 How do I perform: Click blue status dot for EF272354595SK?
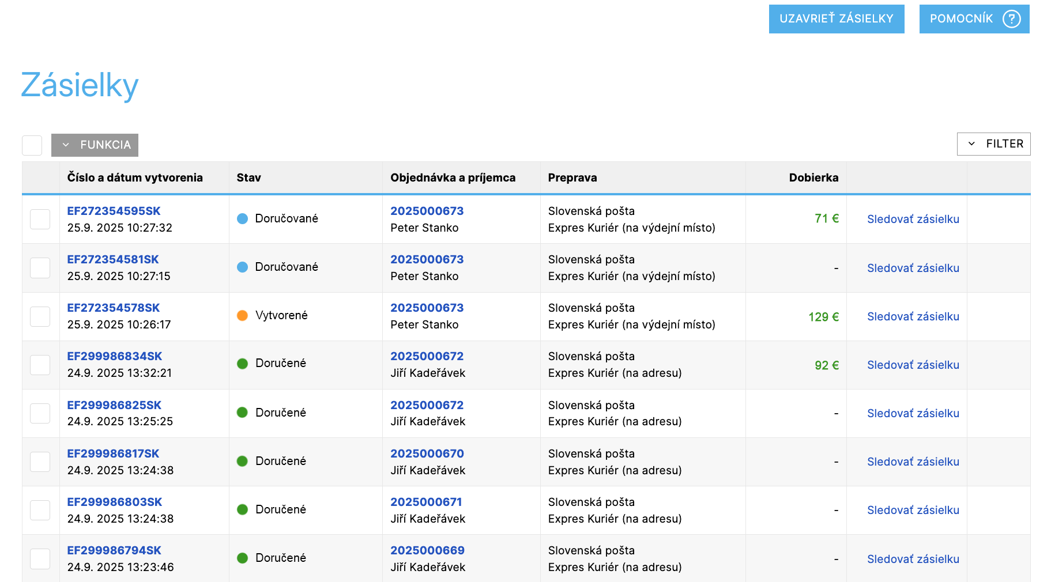click(x=243, y=218)
